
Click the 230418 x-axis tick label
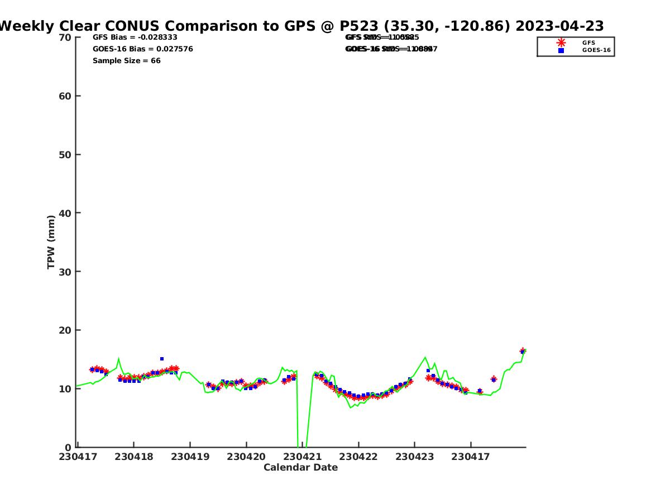tap(134, 457)
